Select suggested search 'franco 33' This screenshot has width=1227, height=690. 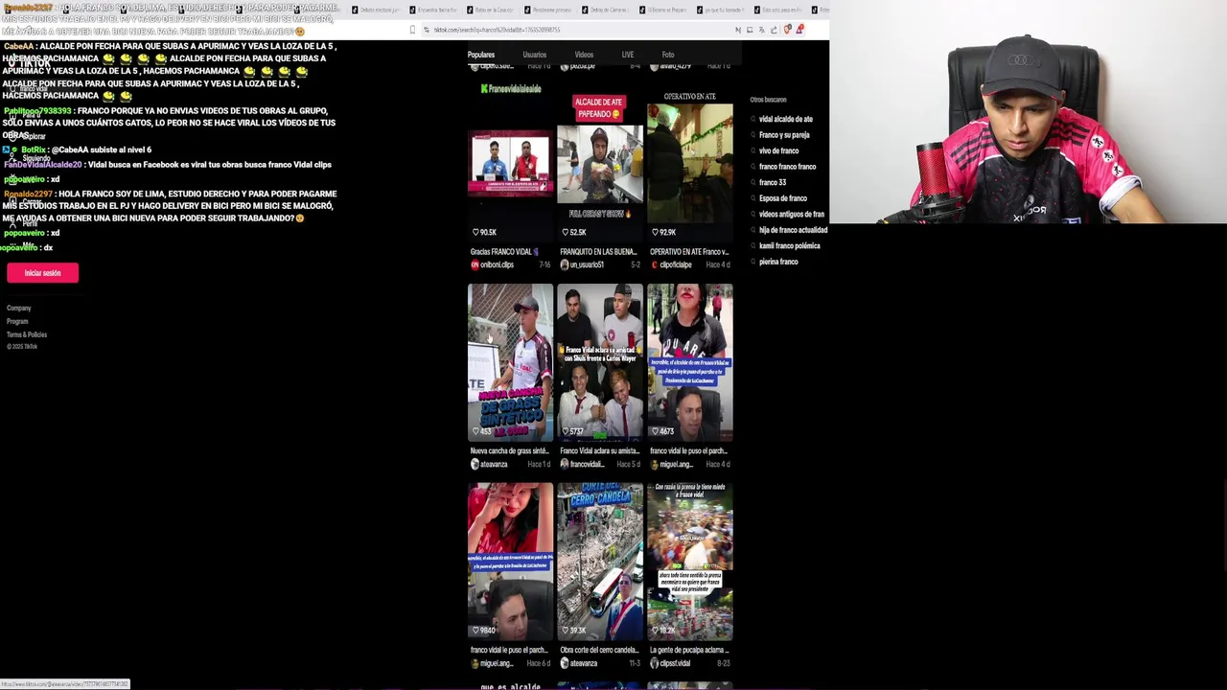[773, 182]
